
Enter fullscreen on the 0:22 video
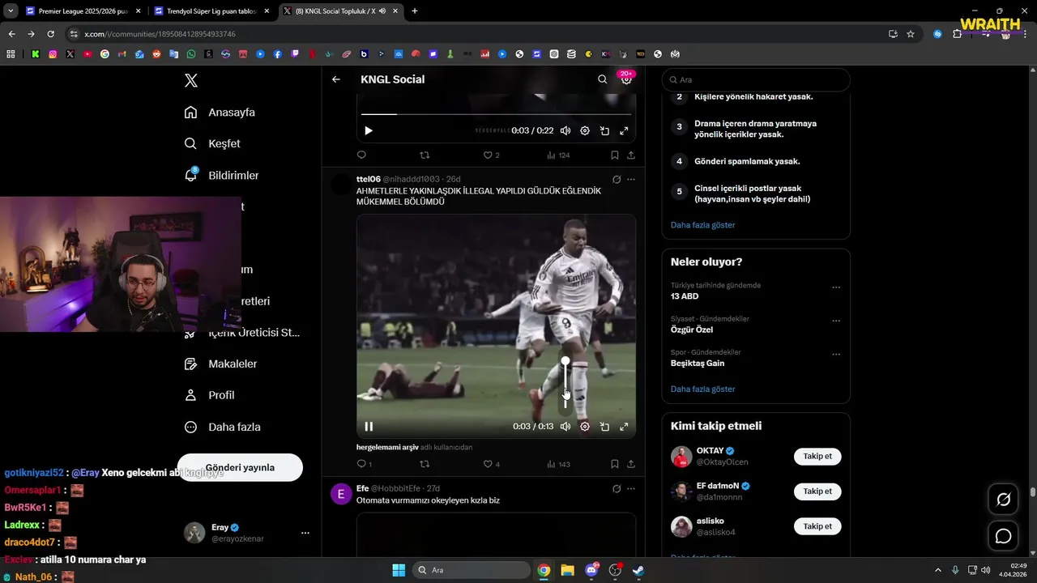(x=624, y=130)
